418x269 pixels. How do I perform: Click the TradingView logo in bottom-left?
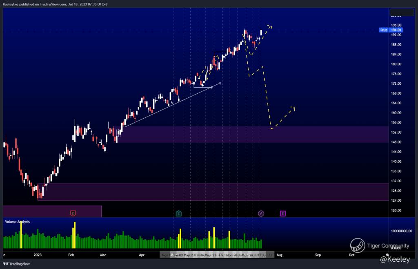point(14,264)
